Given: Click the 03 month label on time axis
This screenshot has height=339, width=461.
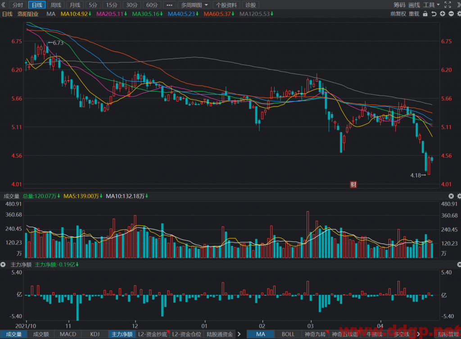Looking at the screenshot, I should pyautogui.click(x=311, y=326).
